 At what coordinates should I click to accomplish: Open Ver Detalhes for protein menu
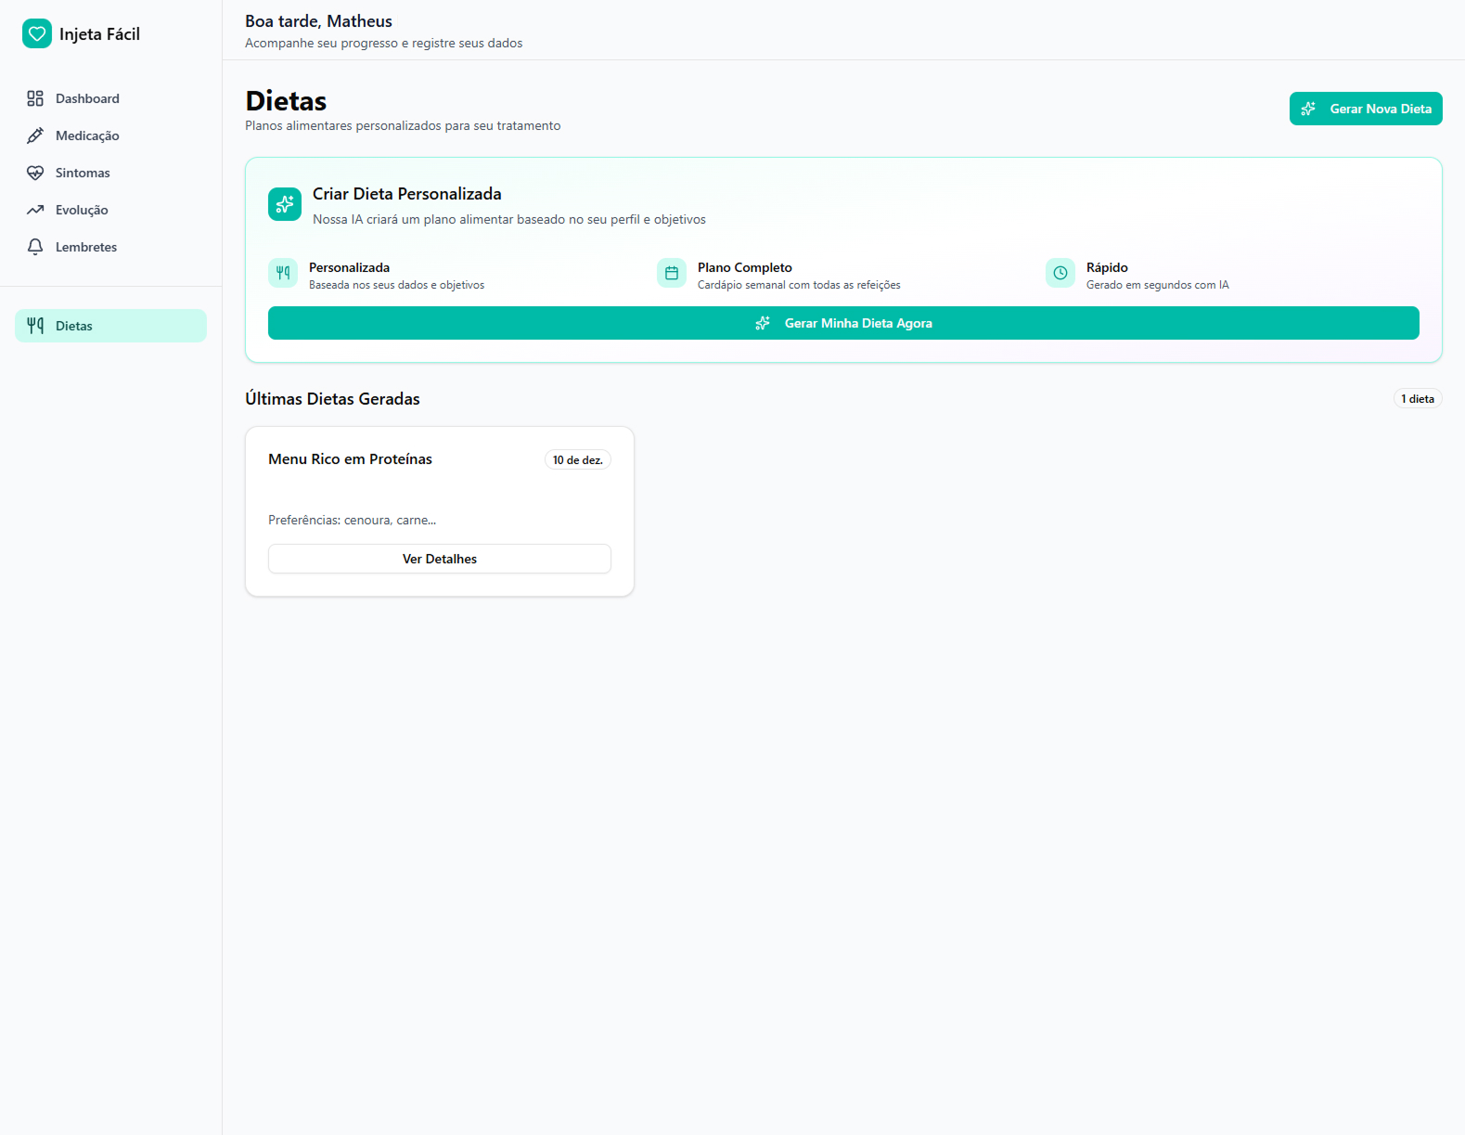pos(440,559)
